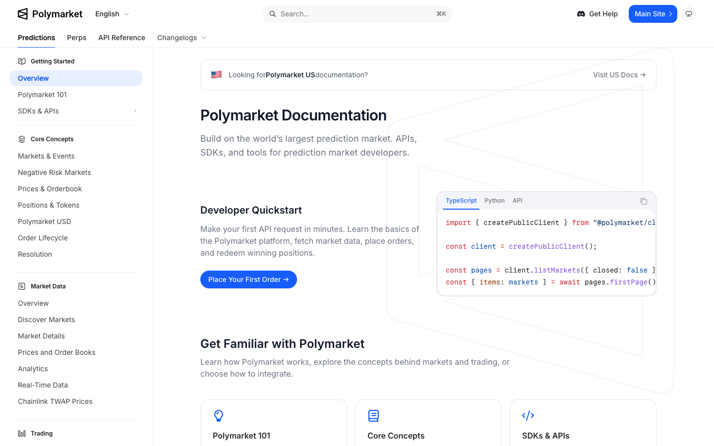Click Place Your First Order button
The width and height of the screenshot is (714, 446).
(248, 279)
